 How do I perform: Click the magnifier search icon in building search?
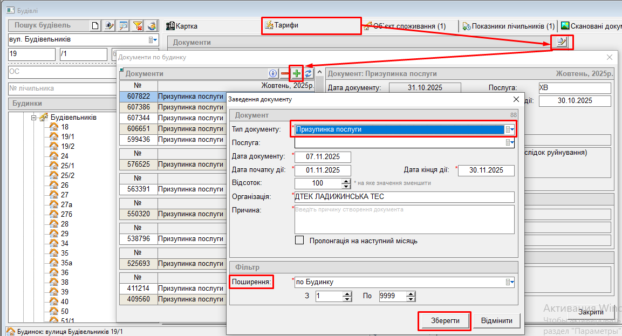pyautogui.click(x=124, y=25)
